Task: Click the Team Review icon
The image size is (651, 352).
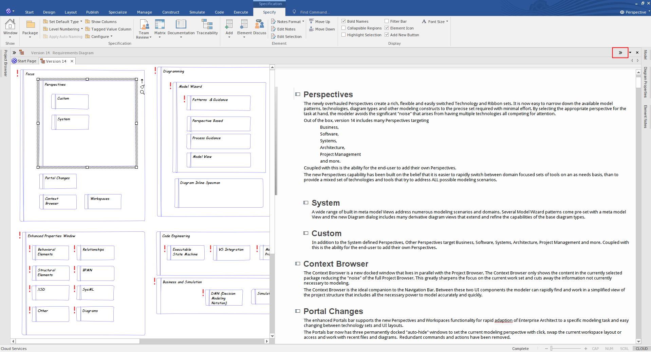Action: (x=144, y=28)
